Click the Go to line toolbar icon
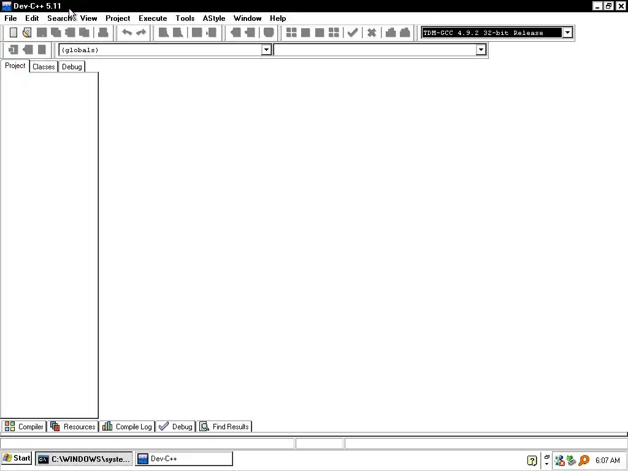 (x=211, y=33)
